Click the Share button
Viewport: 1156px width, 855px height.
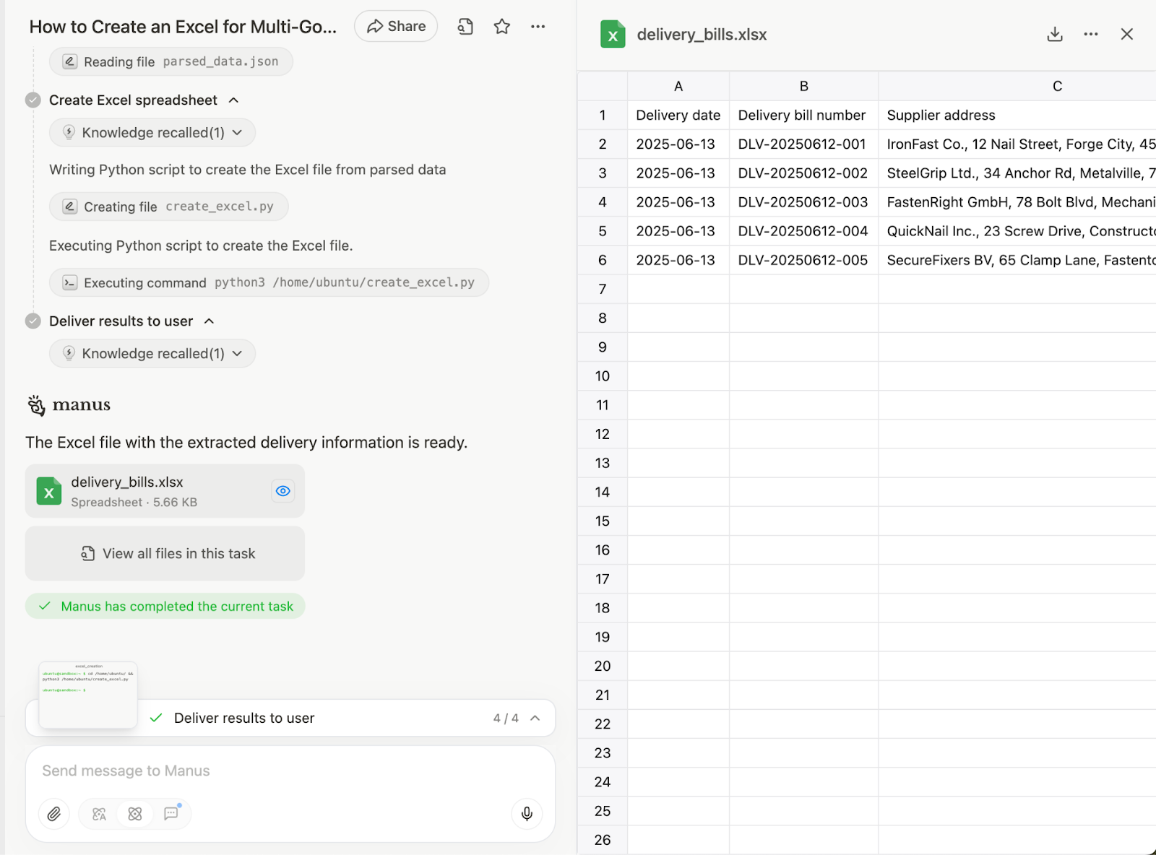(396, 27)
